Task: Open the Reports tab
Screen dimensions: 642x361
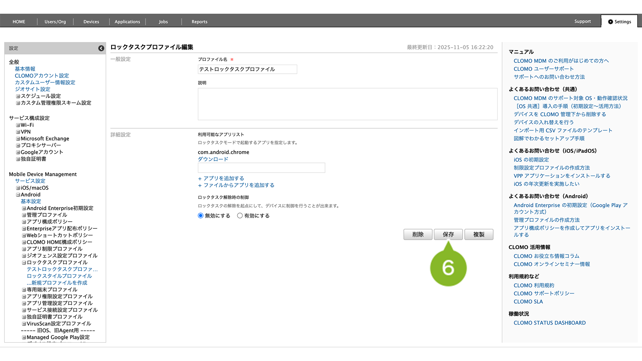Action: click(199, 22)
